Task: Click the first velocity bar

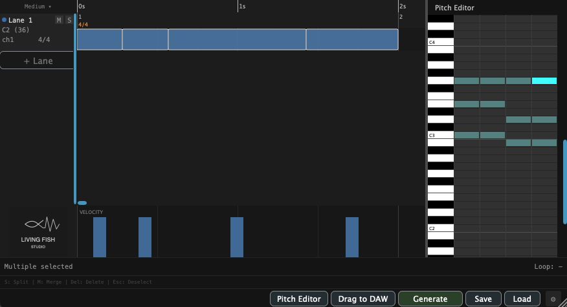Action: [x=100, y=237]
